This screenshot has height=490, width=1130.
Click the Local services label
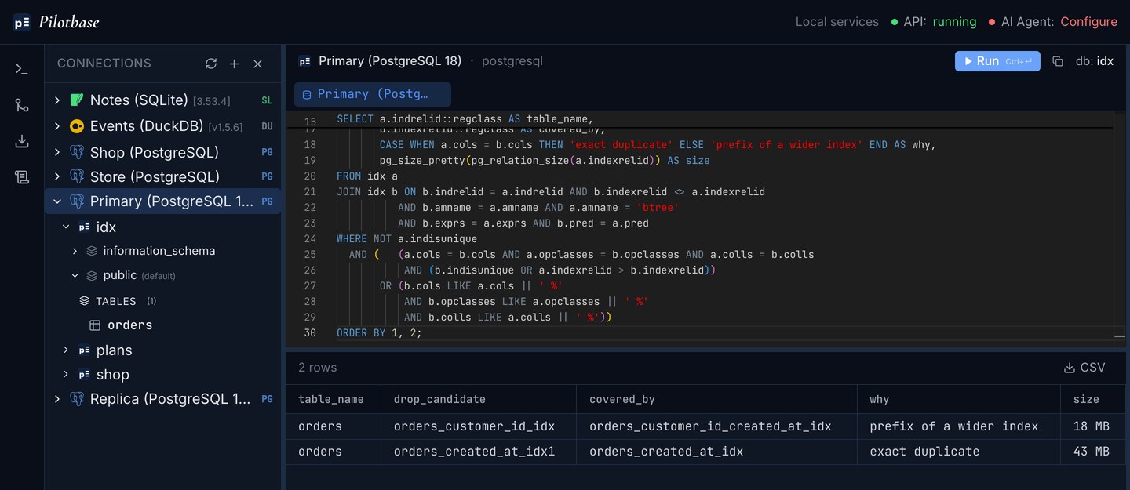pos(837,22)
